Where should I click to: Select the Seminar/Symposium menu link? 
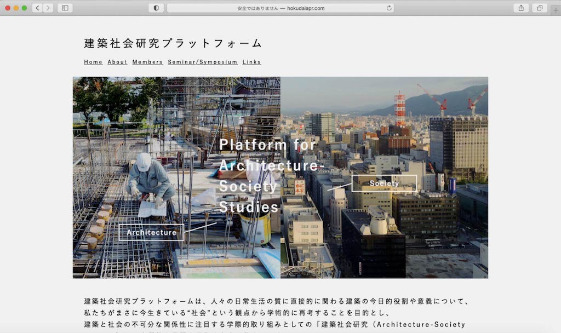point(203,62)
